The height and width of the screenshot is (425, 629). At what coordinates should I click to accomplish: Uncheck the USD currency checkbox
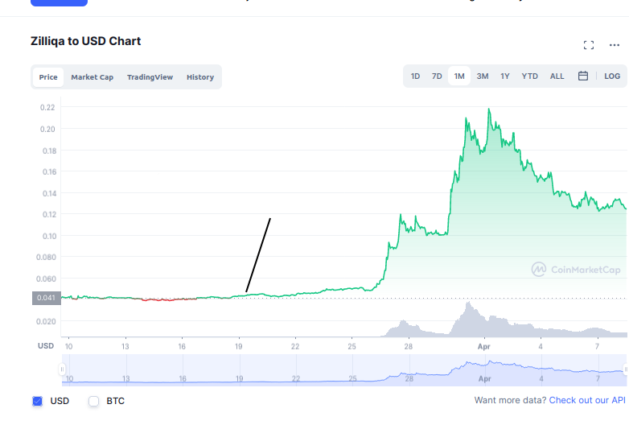click(37, 401)
